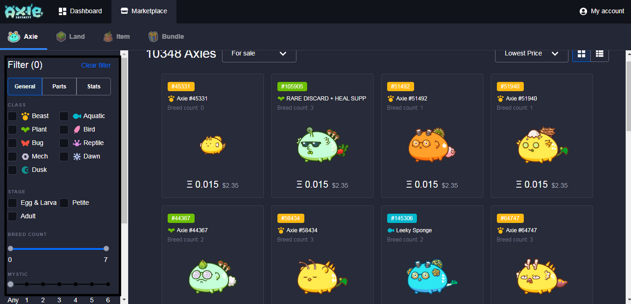The image size is (631, 304).
Task: Click the Dusk moon class icon
Action: point(25,170)
